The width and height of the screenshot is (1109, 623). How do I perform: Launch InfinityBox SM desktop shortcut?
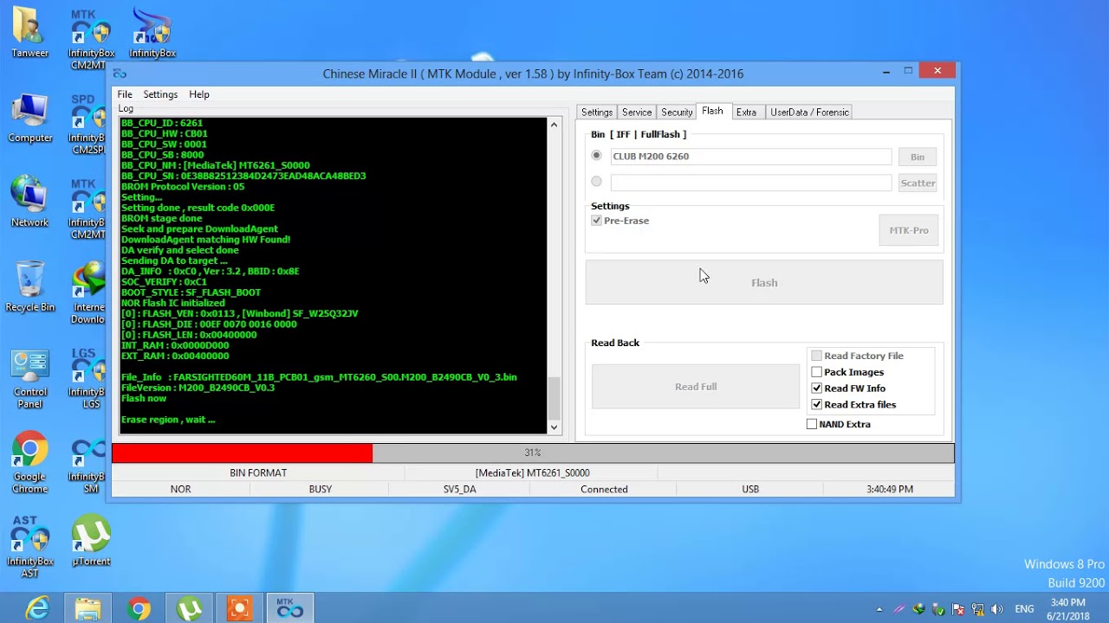(88, 463)
